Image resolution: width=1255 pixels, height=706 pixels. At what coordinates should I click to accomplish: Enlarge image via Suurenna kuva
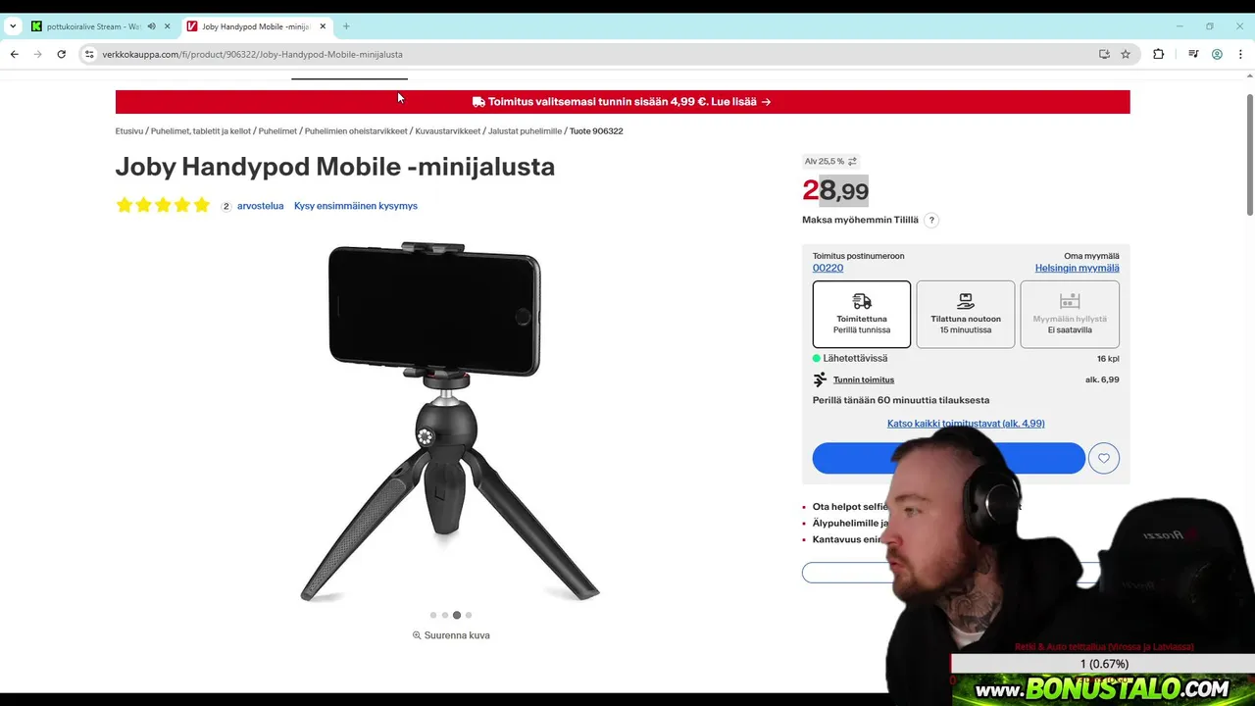451,635
